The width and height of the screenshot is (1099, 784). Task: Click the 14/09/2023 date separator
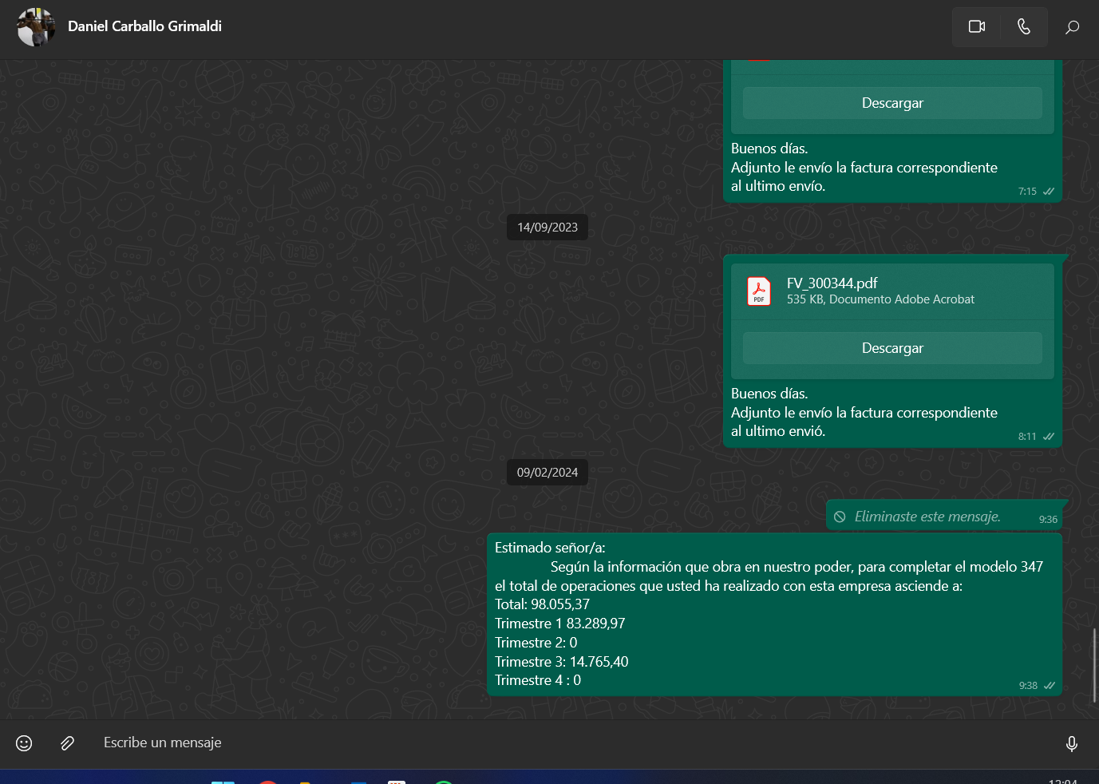(x=548, y=228)
